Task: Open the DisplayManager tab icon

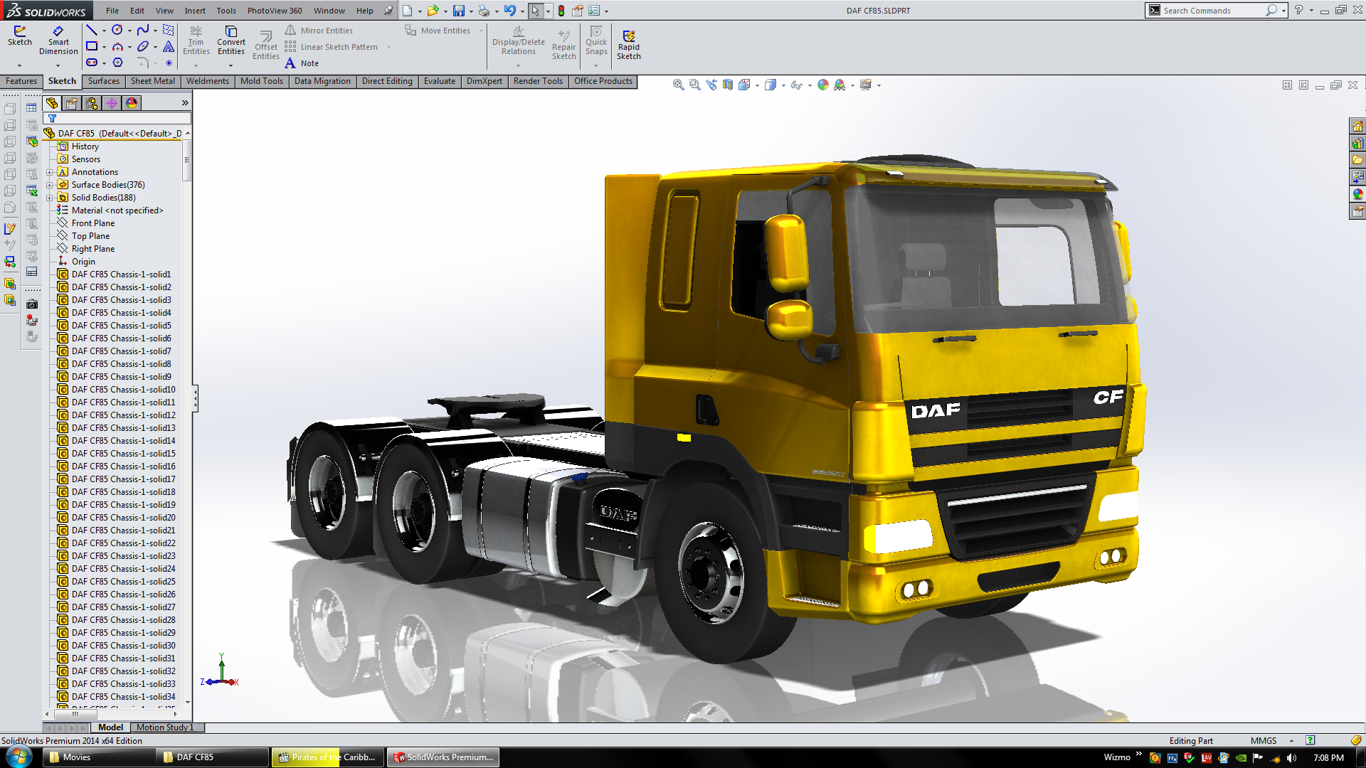Action: coord(132,103)
